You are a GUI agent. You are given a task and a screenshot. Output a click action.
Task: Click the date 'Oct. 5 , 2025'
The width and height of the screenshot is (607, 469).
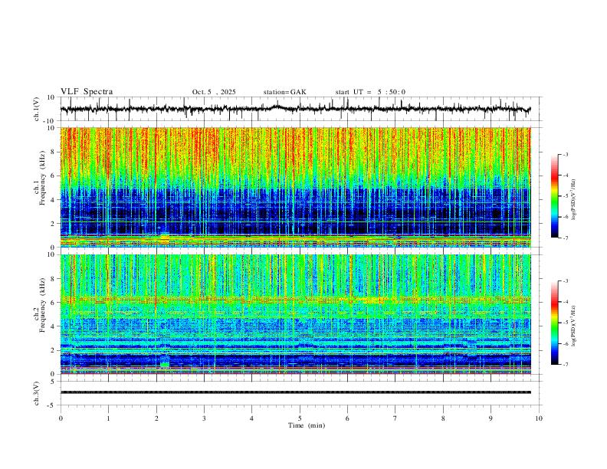pos(214,92)
